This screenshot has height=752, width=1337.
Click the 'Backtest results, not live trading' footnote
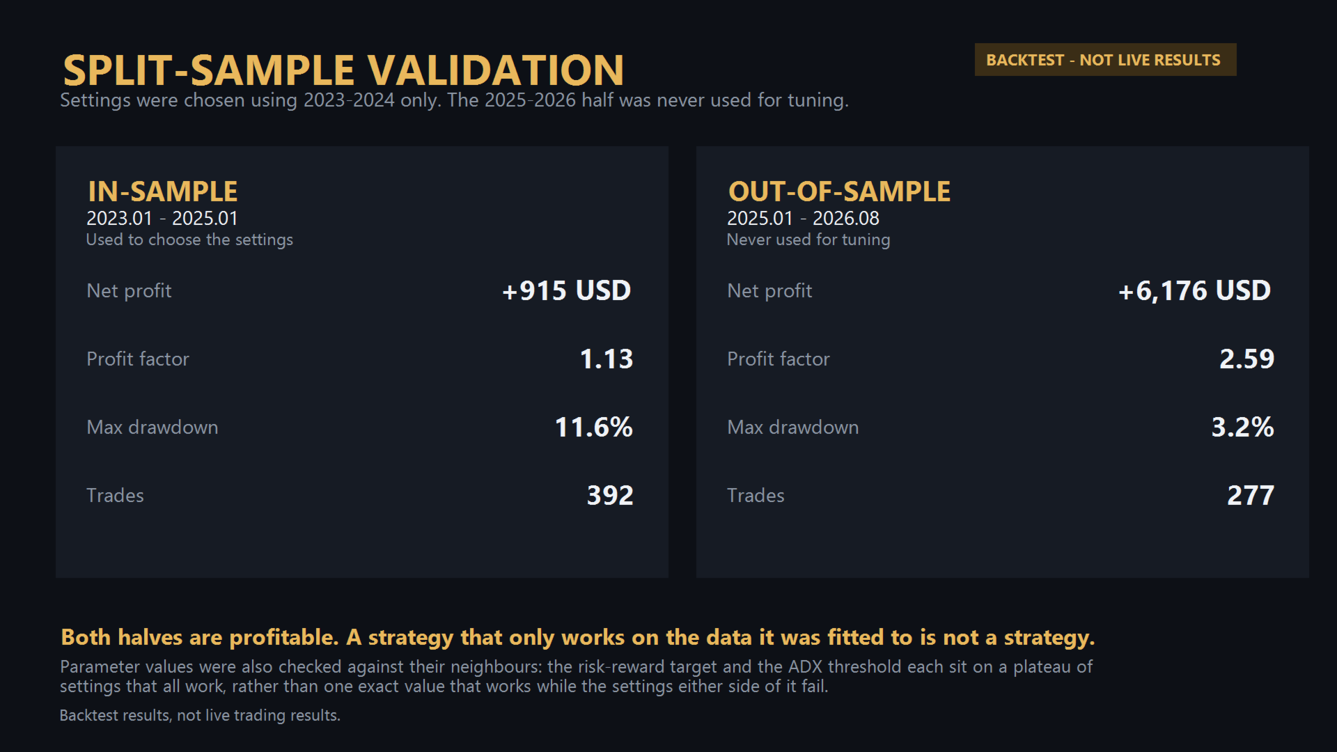(x=200, y=715)
